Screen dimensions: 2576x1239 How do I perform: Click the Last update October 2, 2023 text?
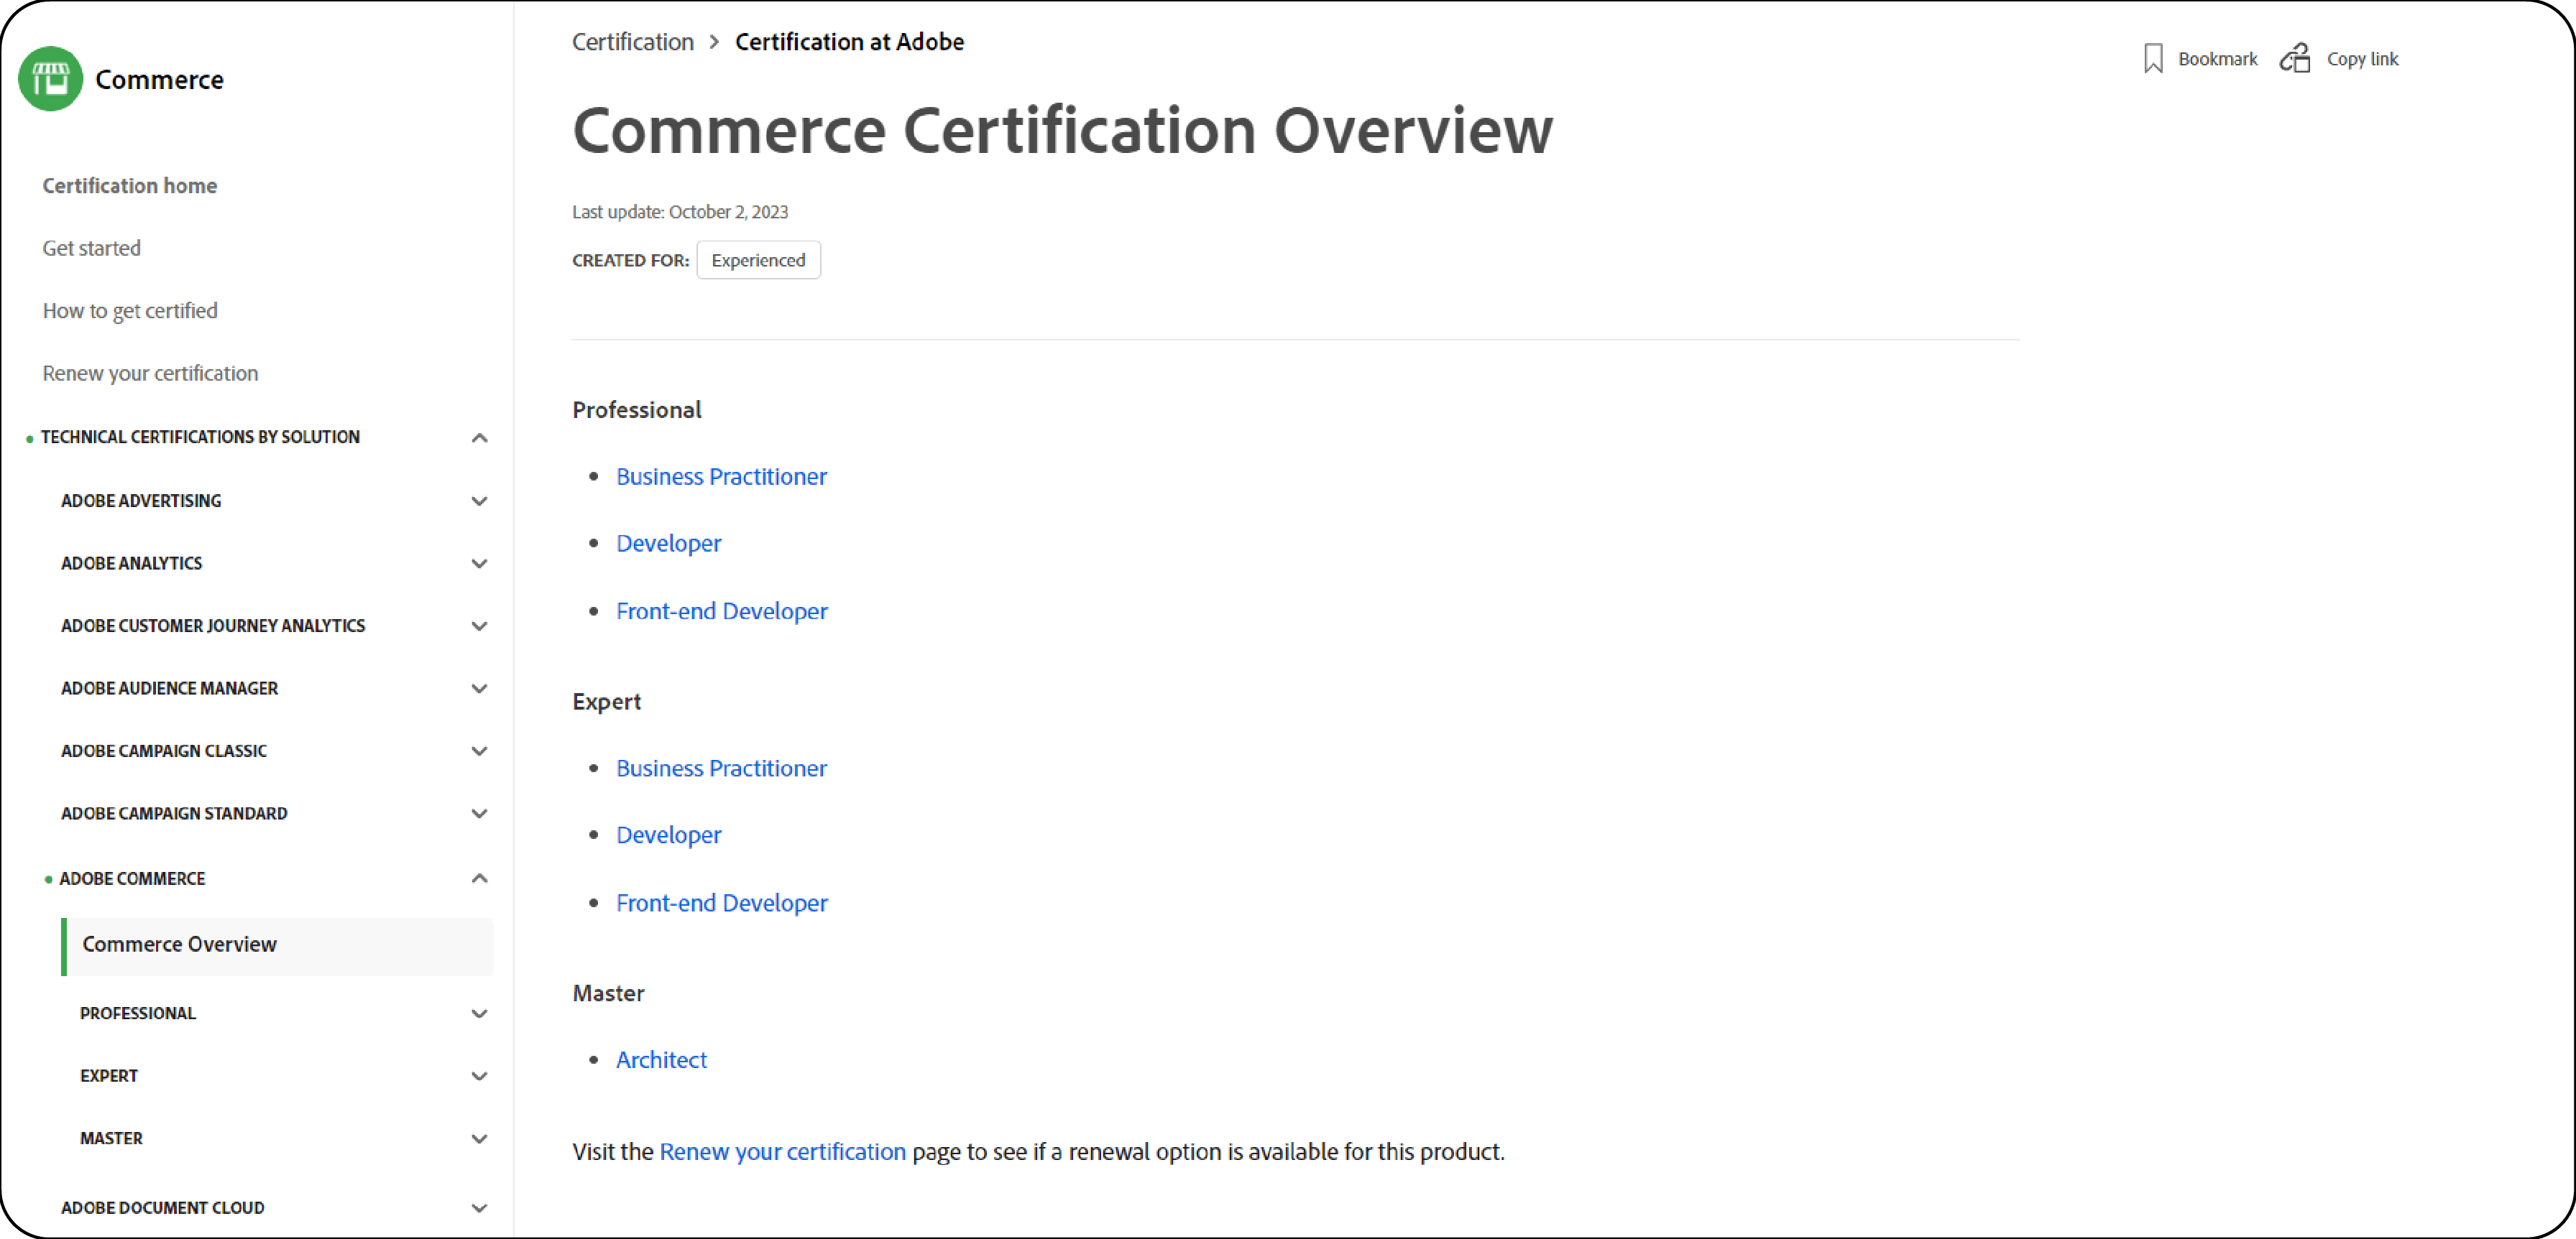tap(680, 212)
